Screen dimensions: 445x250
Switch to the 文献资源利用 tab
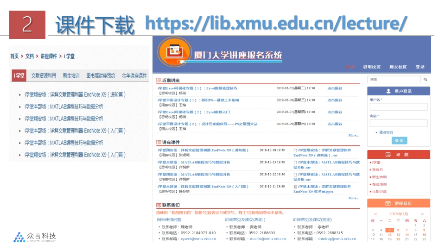coord(44,75)
